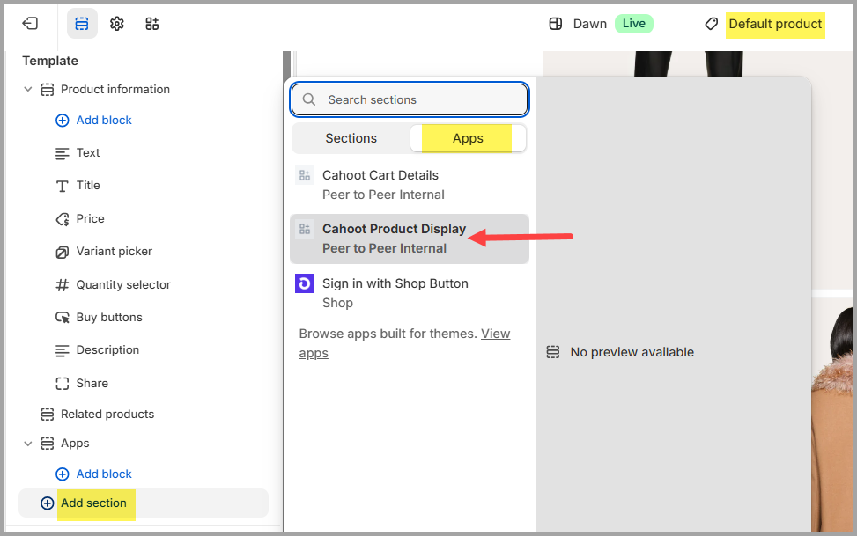Open the Sections panel icon

pos(82,24)
